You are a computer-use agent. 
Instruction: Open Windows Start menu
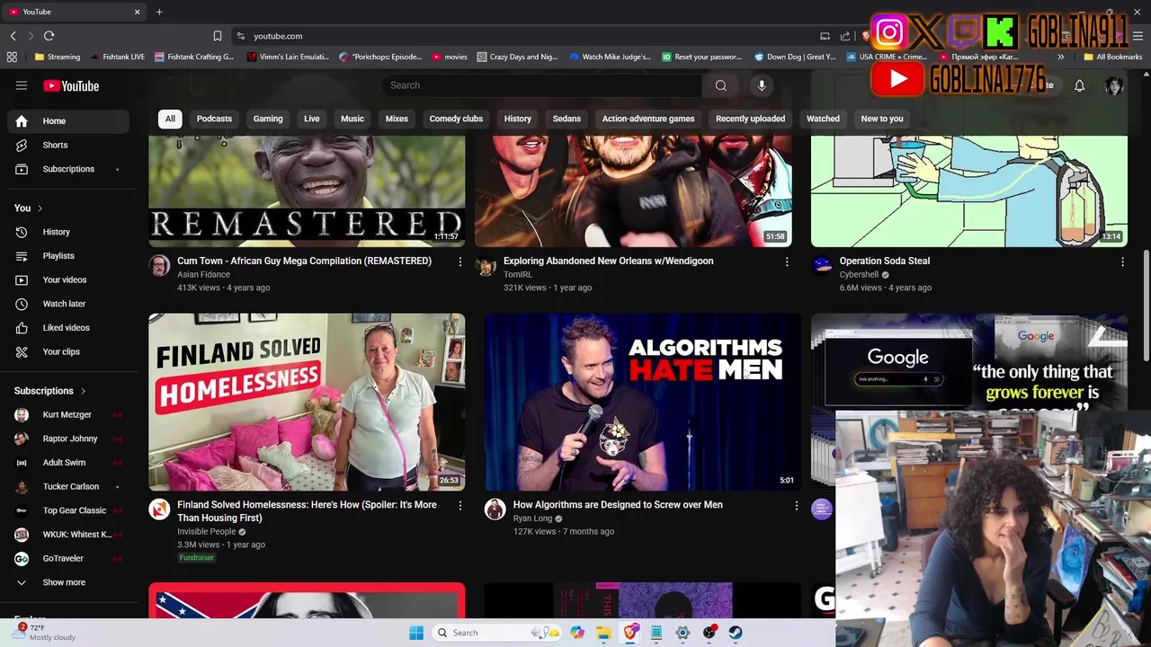click(x=415, y=633)
